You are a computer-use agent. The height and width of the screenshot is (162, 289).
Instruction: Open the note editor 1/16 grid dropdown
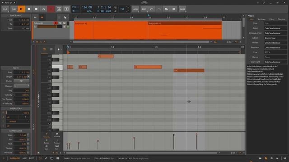click(x=234, y=153)
